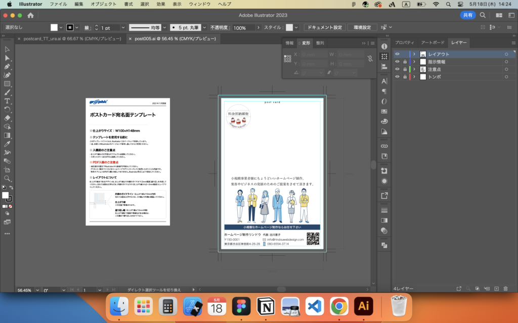Image resolution: width=518 pixels, height=323 pixels.
Task: Select the Pen tool
Action: [x=7, y=67]
